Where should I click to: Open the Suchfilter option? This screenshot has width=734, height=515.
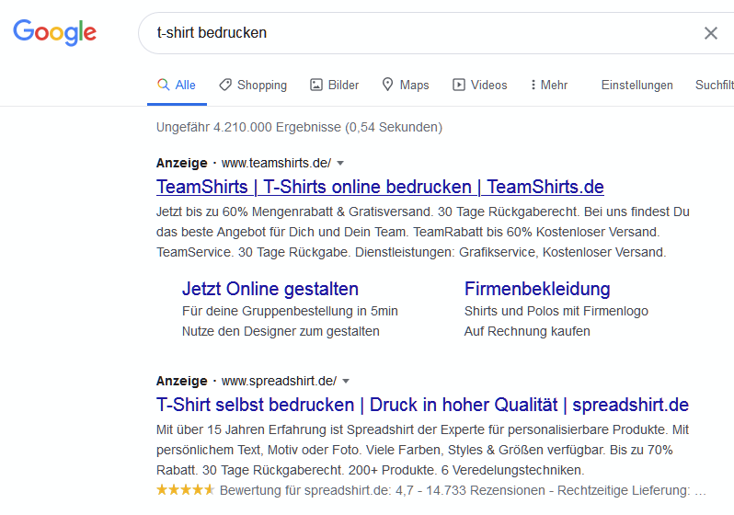click(715, 86)
